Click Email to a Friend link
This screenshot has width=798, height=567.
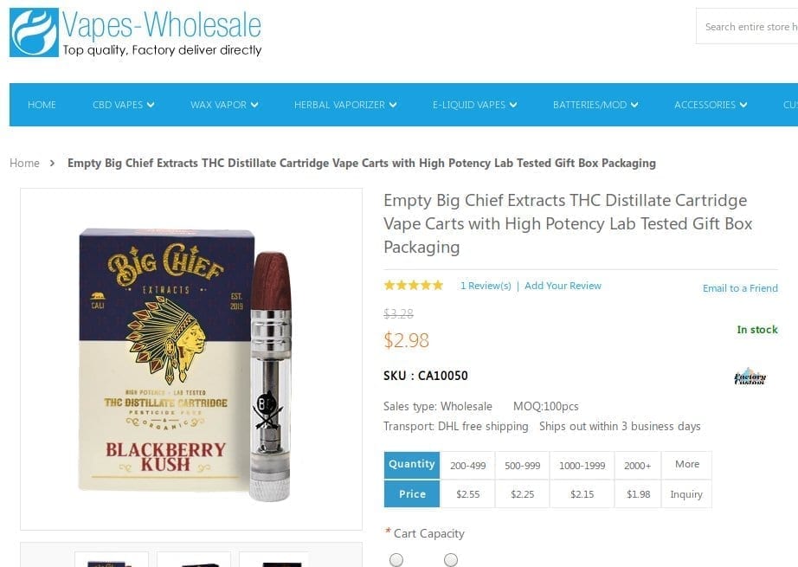coord(740,288)
